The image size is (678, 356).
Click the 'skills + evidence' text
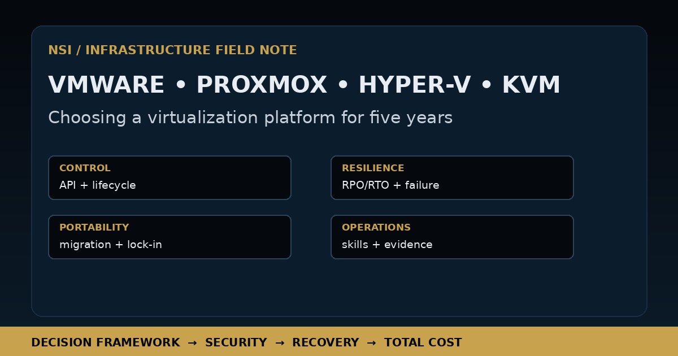(387, 245)
